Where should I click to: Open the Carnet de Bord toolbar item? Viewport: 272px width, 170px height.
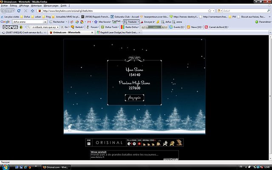point(218,27)
